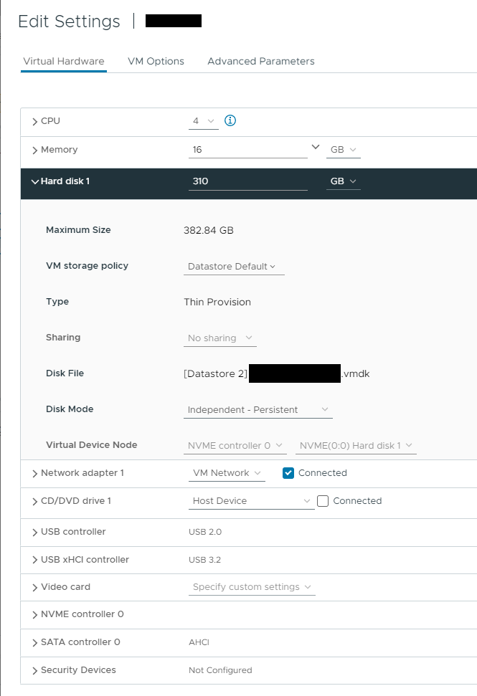Screen dimensions: 477x696
Task: Expand the Network adapter 1 section
Action: pos(34,473)
